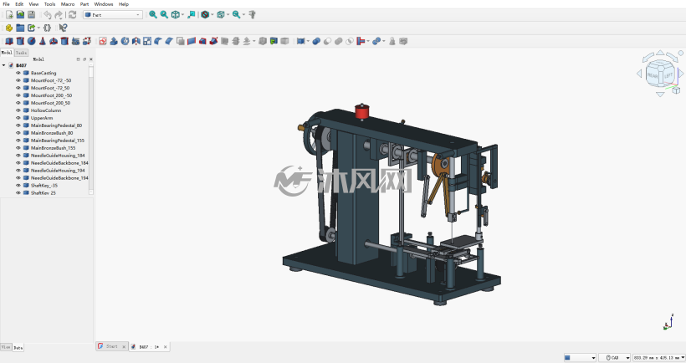Create a new Part container
This screenshot has width=686, height=363.
click(x=9, y=28)
